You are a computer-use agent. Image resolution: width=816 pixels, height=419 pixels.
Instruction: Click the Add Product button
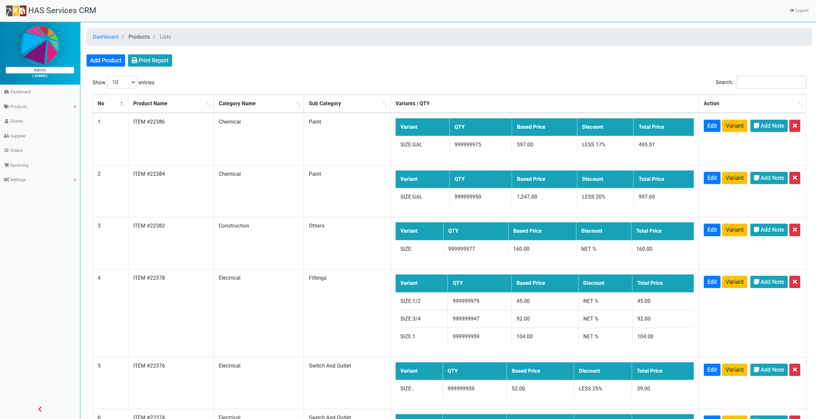point(106,60)
